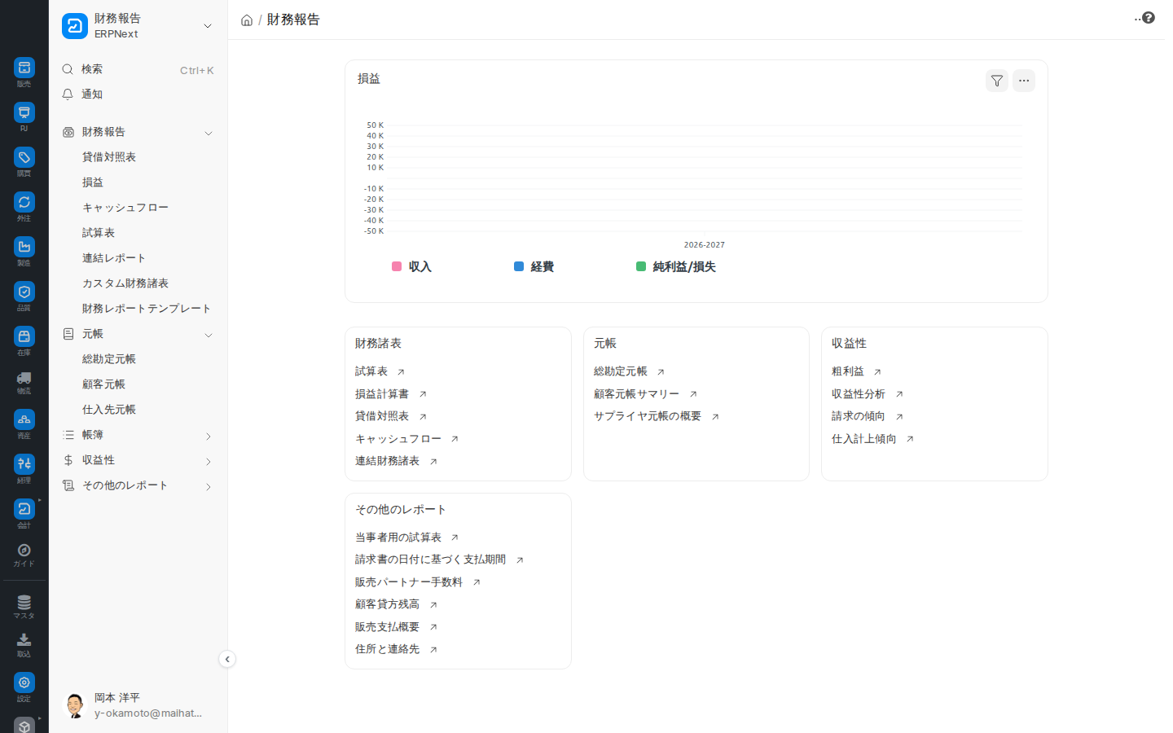Open the 購買 tag icon
The image size is (1173, 733).
pyautogui.click(x=24, y=157)
